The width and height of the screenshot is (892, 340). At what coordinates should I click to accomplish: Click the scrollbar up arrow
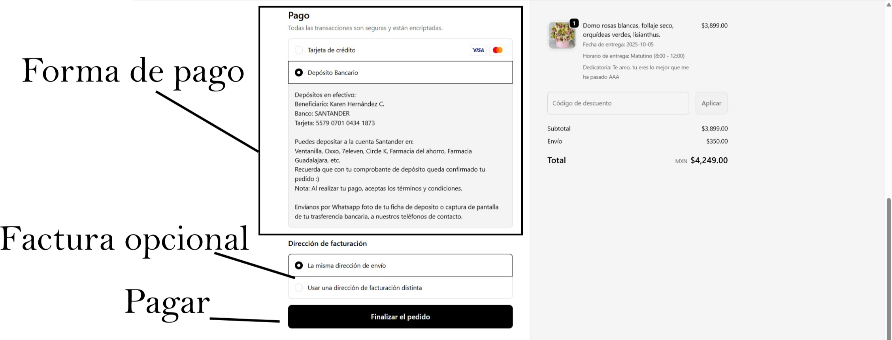pyautogui.click(x=889, y=4)
